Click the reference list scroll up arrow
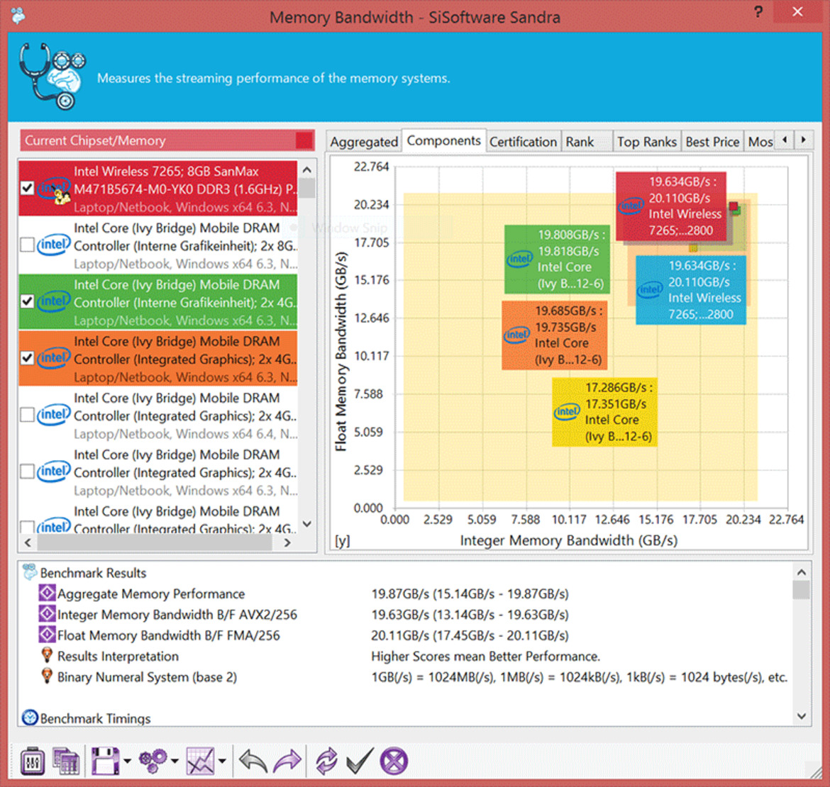The image size is (830, 787). [x=307, y=170]
